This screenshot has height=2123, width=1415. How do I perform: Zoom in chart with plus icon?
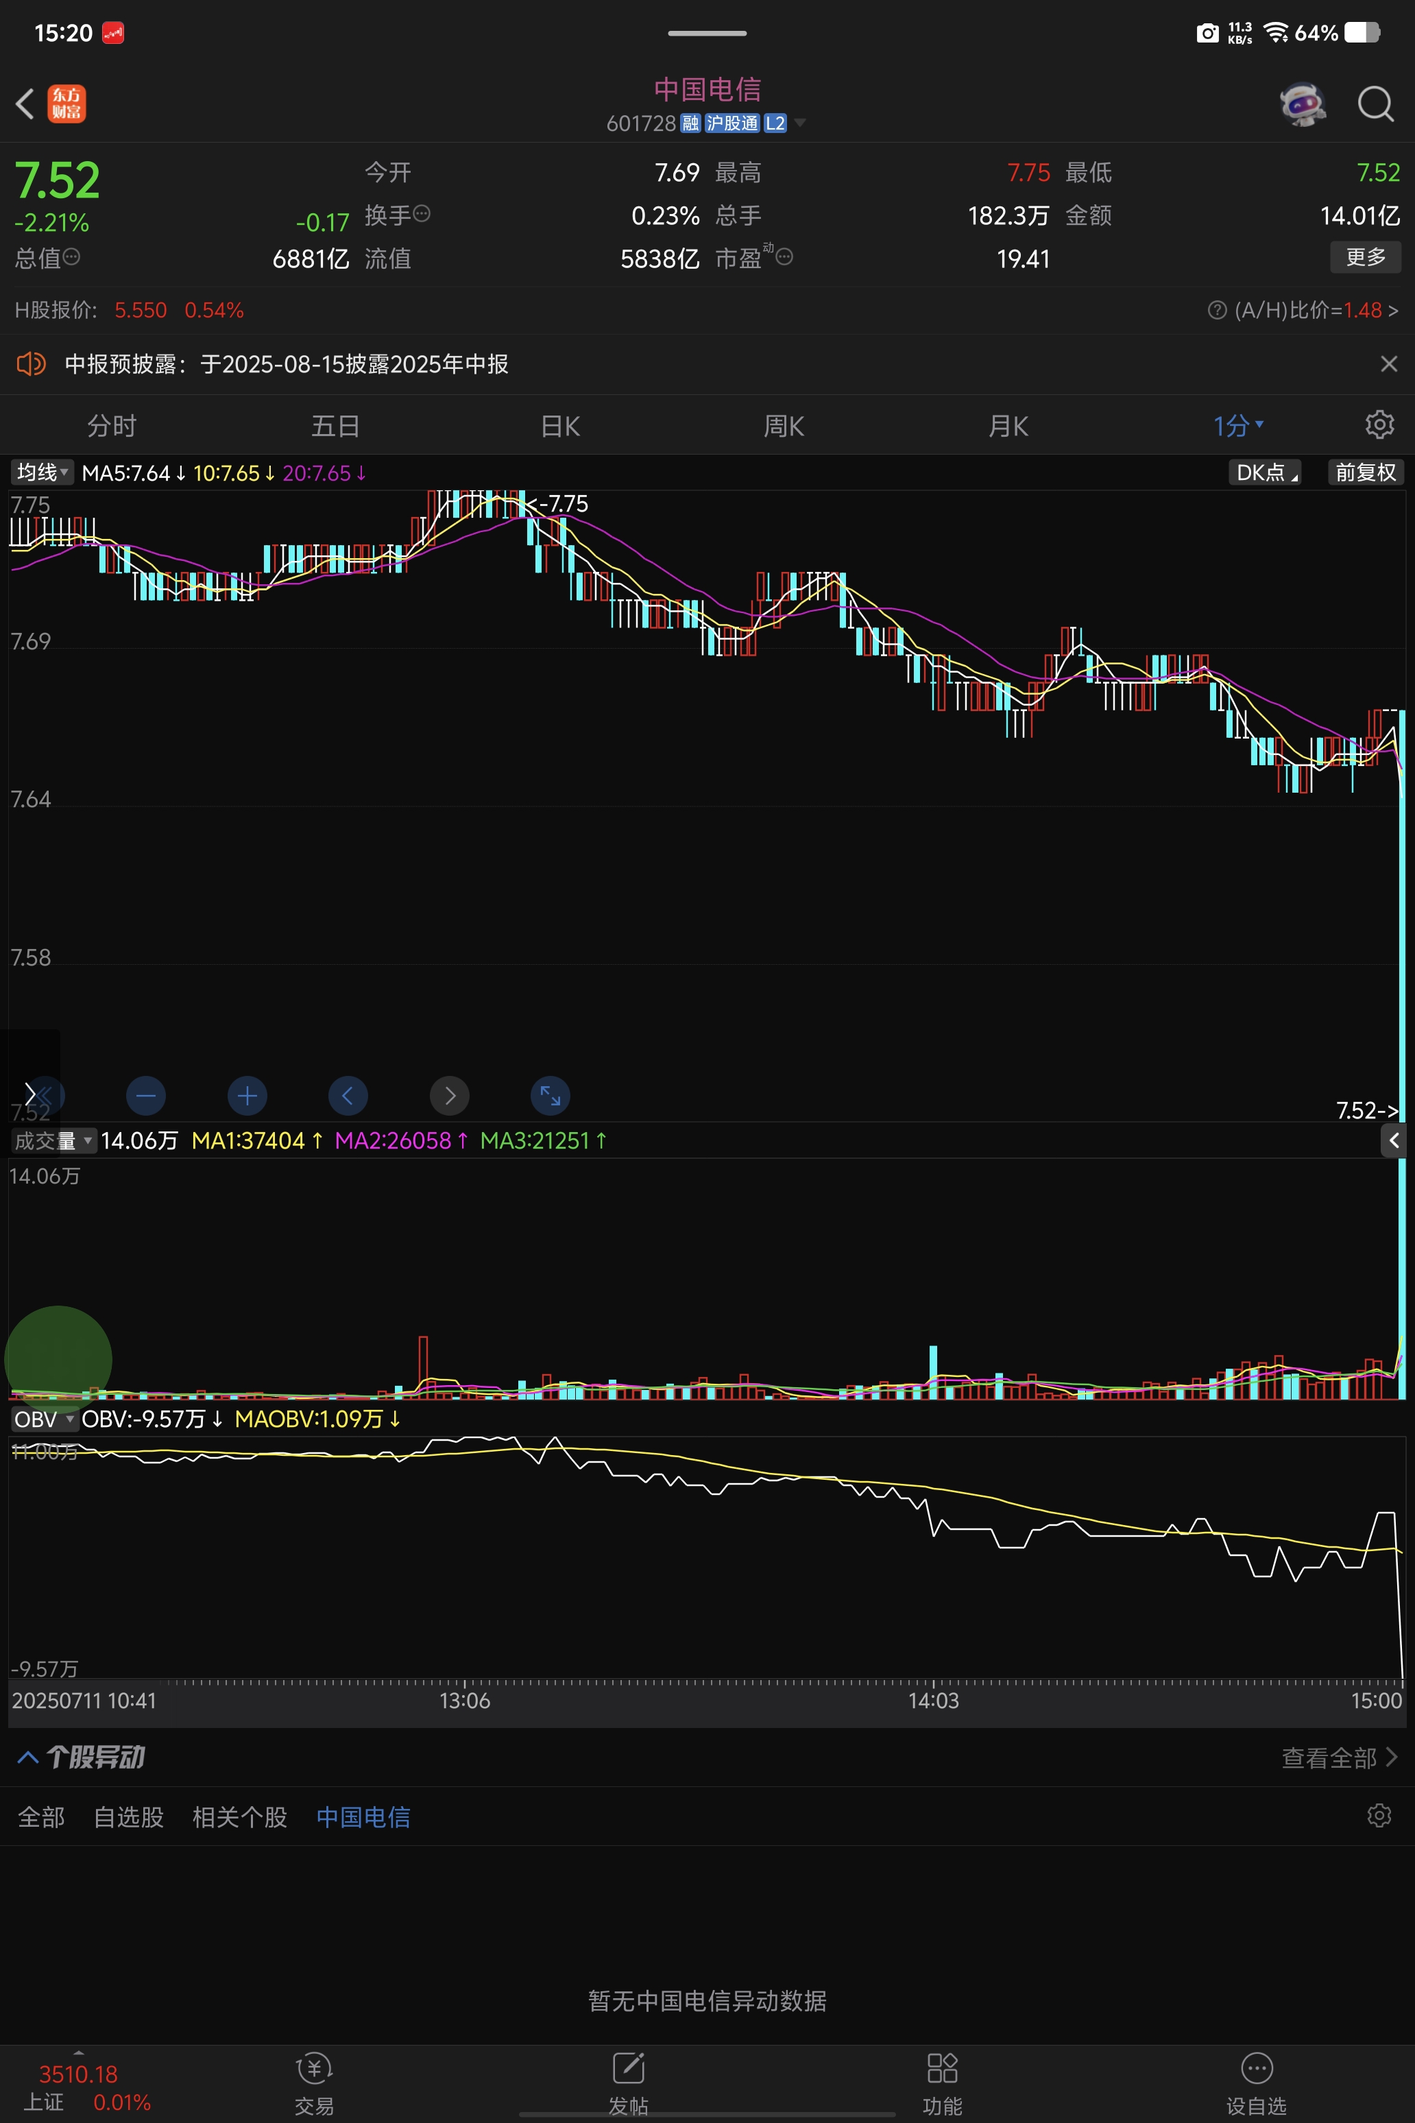247,1096
